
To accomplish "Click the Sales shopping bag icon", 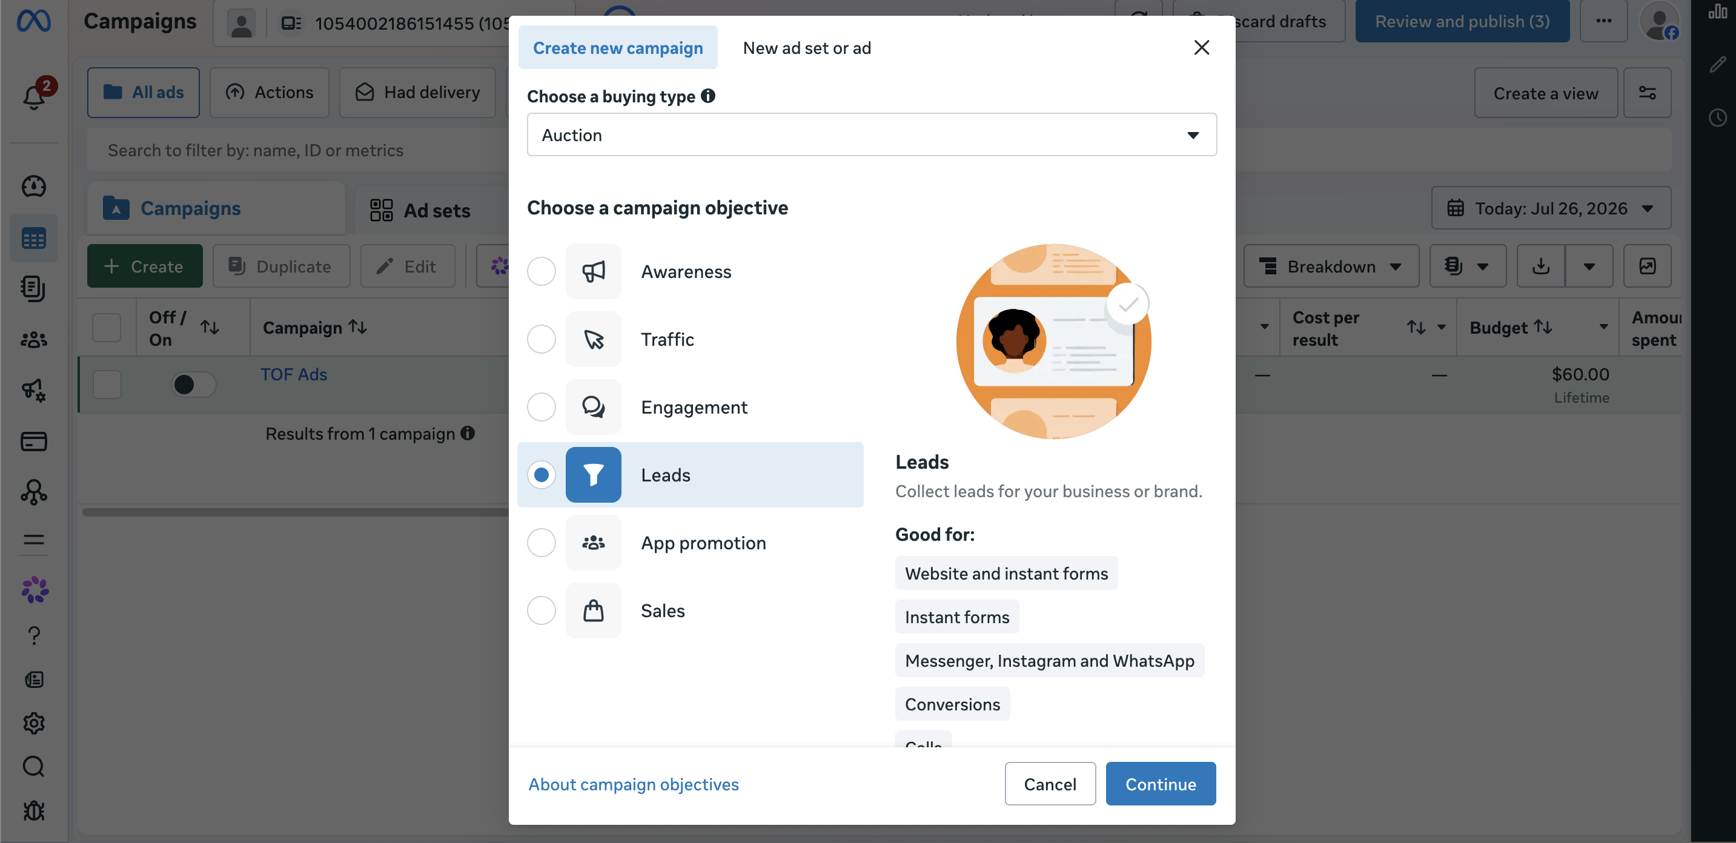I will coord(593,610).
